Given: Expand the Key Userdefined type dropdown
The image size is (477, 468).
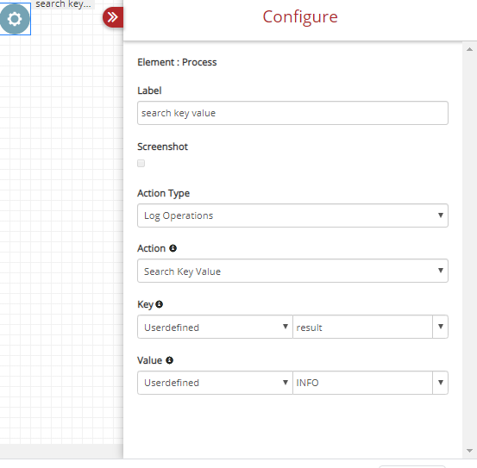Looking at the screenshot, I should pyautogui.click(x=215, y=327).
